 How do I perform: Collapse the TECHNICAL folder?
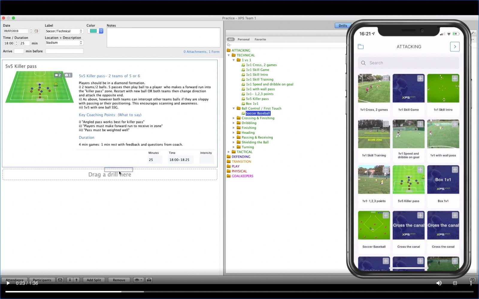(229, 55)
